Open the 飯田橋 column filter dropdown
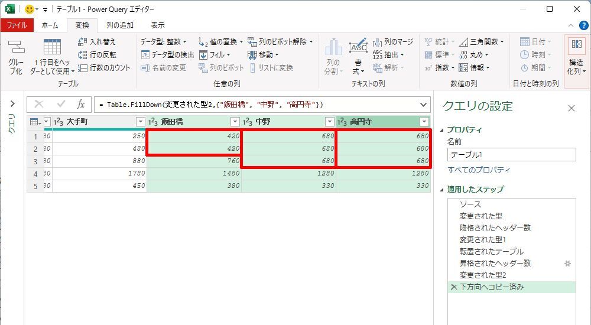591x325 pixels. (235, 122)
